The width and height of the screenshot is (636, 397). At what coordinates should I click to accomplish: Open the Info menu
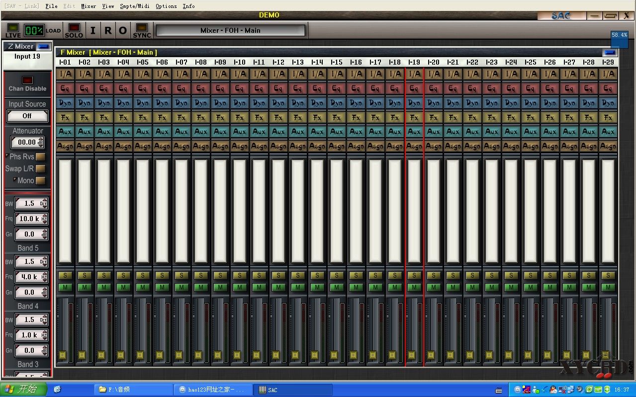[188, 6]
